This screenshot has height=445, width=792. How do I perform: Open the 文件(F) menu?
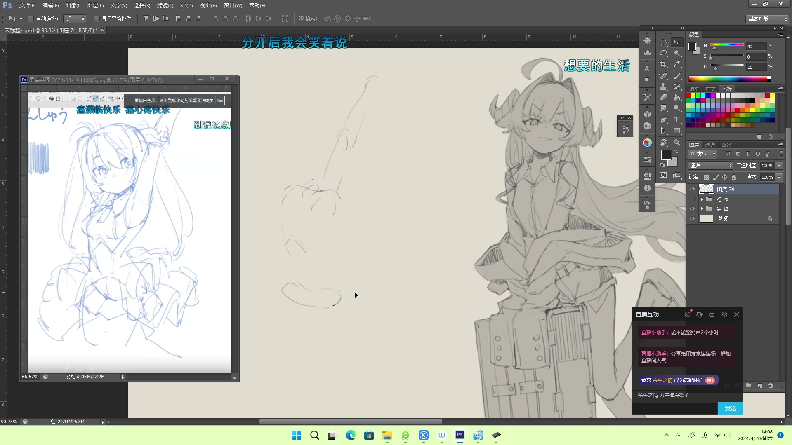(x=27, y=5)
